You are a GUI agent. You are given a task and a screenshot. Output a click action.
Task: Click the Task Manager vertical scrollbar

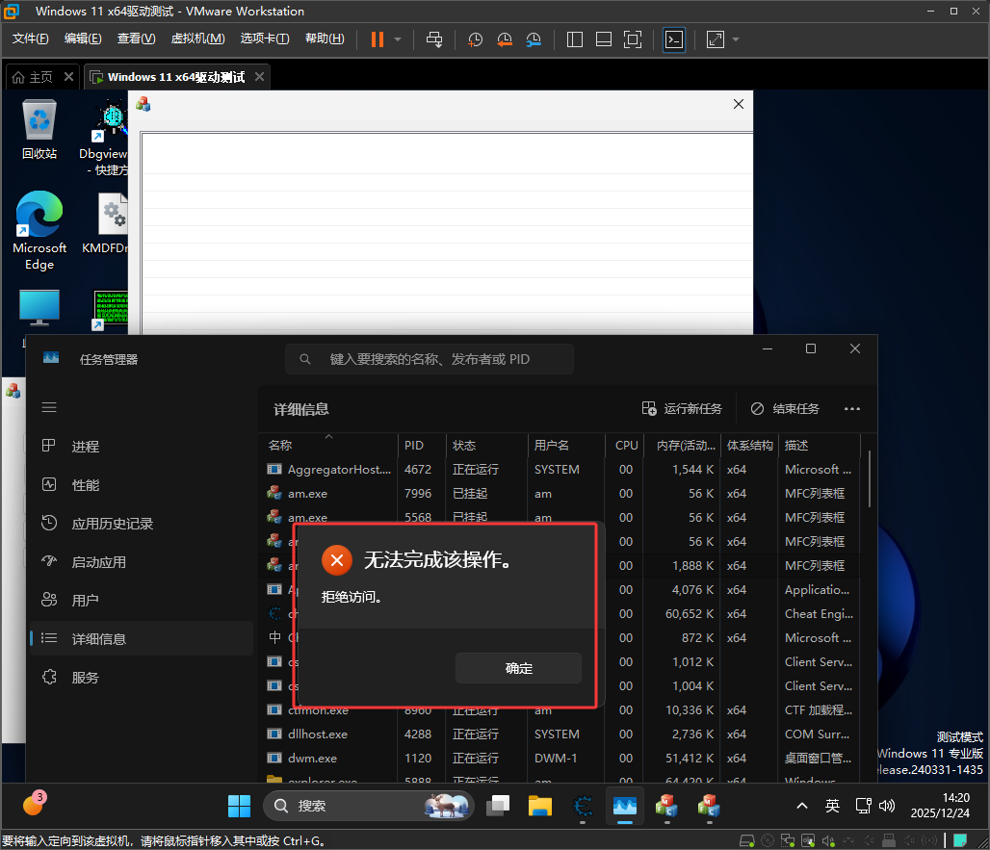[x=870, y=479]
